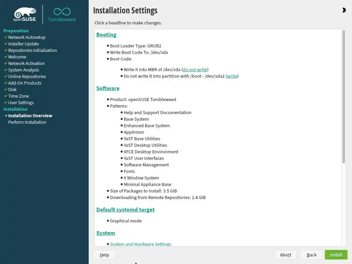Viewport: 352px width, 264px height.
Task: Click the Add-On Products step
Action: coord(25,83)
